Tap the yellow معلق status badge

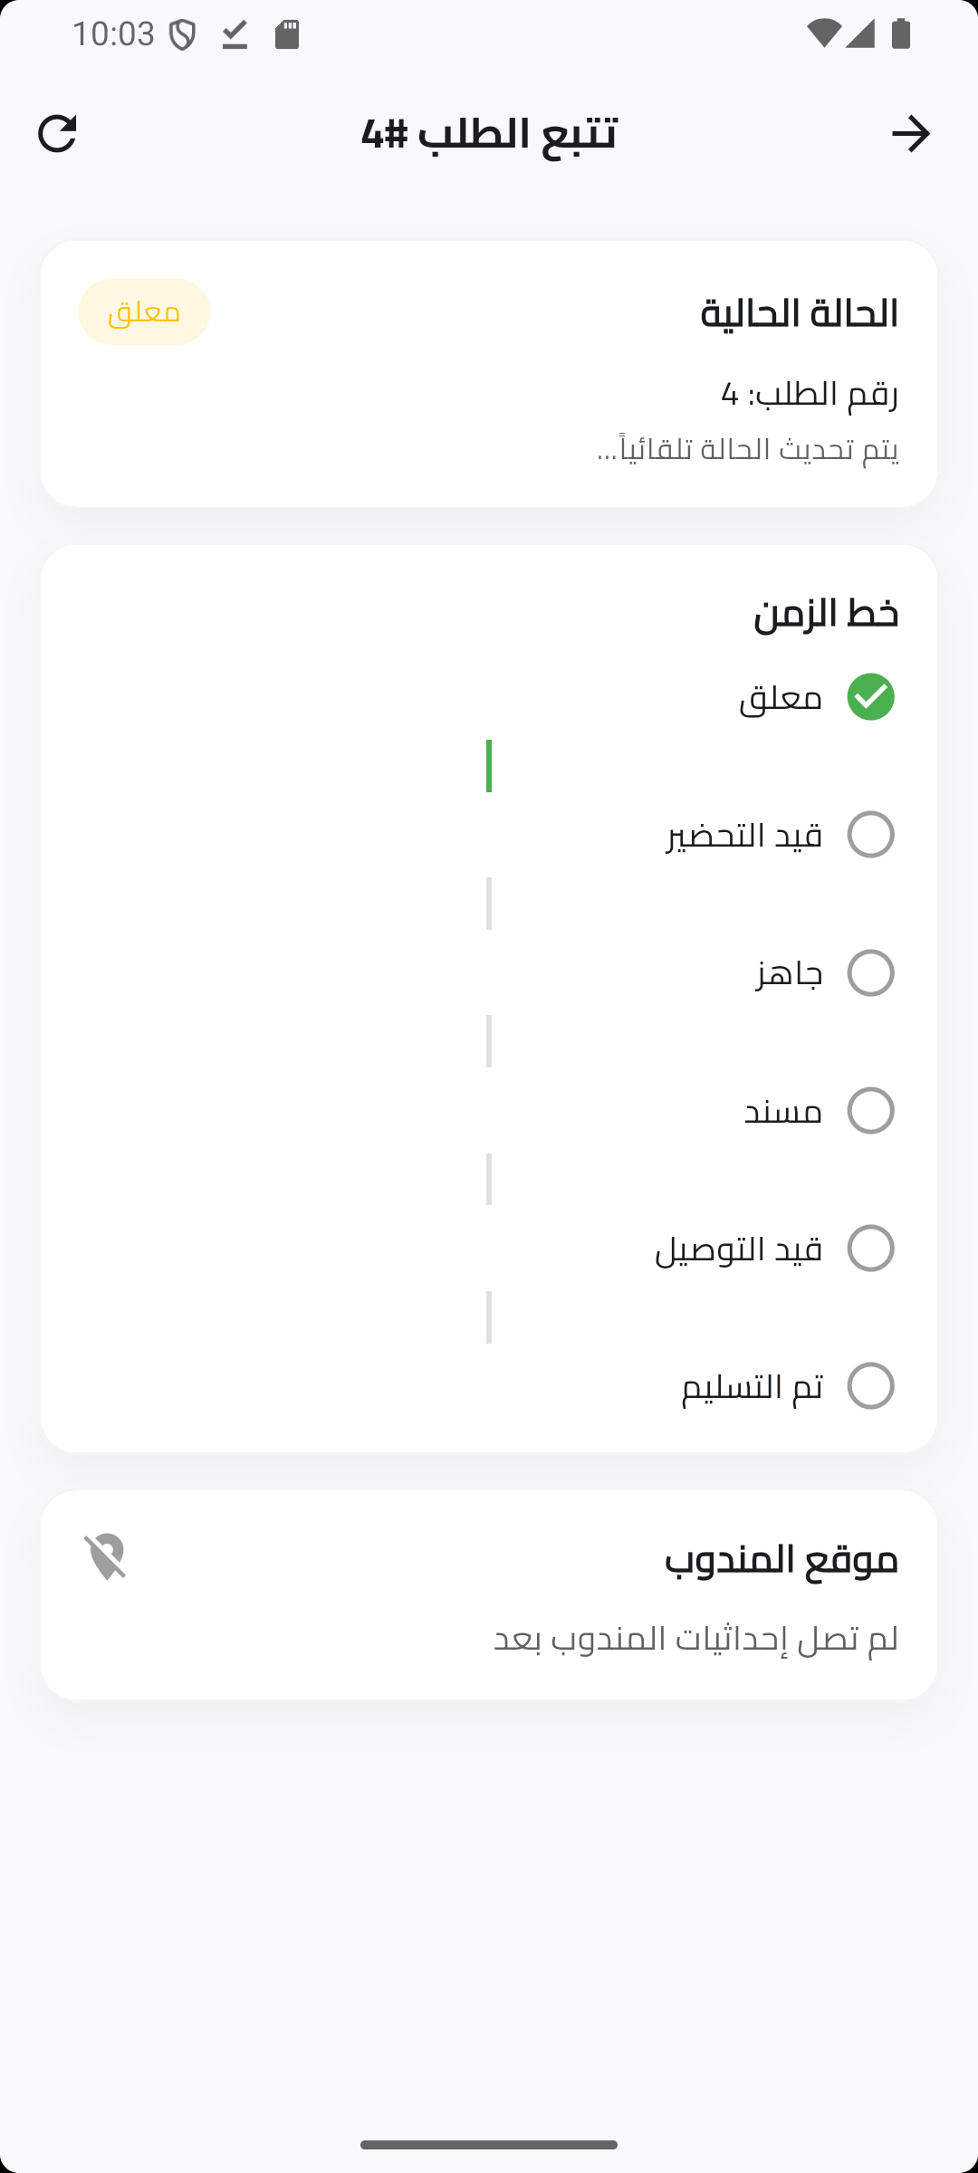144,312
